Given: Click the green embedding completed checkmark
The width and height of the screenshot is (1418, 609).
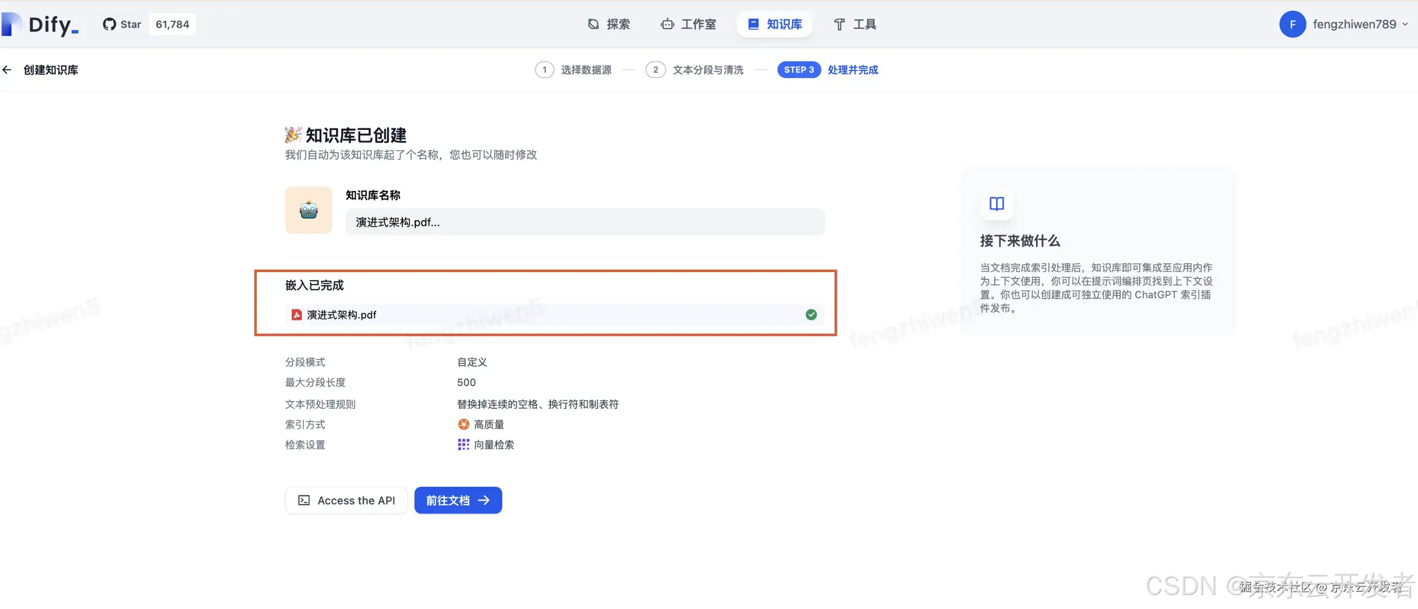Looking at the screenshot, I should 811,315.
